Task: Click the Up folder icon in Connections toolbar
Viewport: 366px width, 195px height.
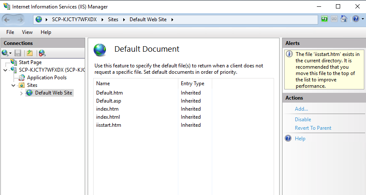Action: click(30, 53)
